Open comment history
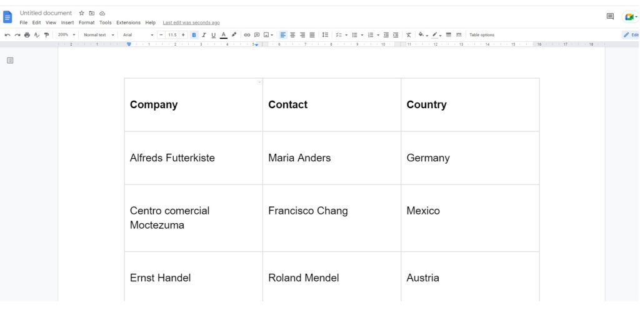 click(x=610, y=17)
